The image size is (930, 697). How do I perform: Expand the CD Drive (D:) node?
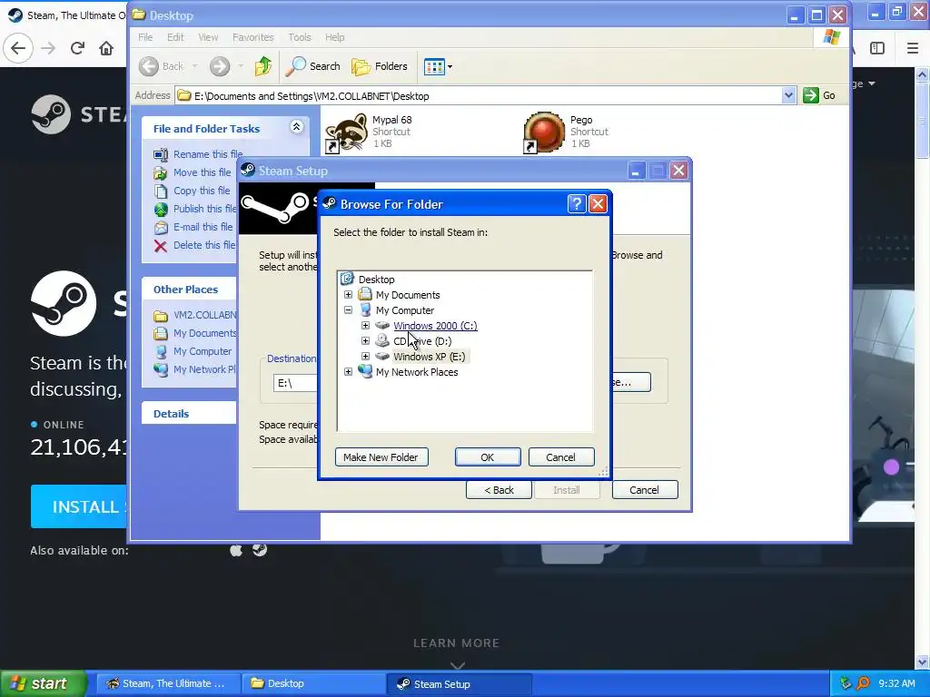tap(365, 341)
